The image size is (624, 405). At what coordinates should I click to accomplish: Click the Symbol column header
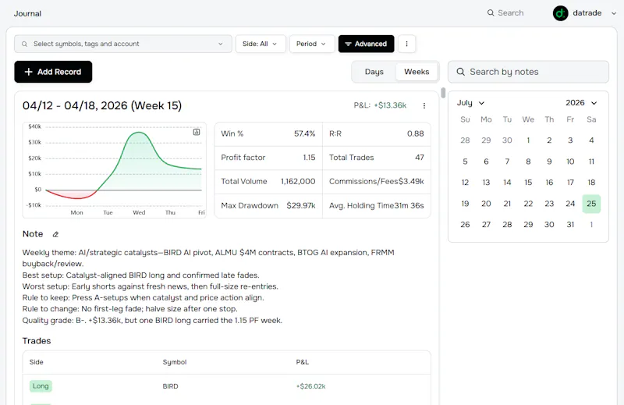click(174, 362)
